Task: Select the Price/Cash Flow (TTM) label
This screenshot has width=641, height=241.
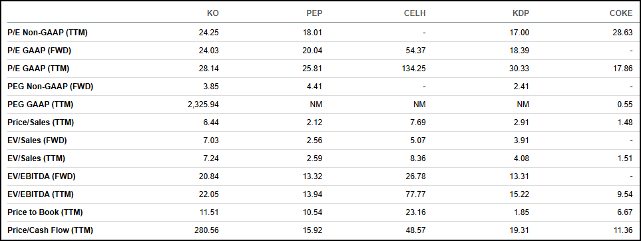Action: tap(51, 230)
